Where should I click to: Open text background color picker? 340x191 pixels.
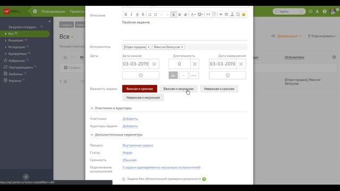pyautogui.click(x=200, y=14)
